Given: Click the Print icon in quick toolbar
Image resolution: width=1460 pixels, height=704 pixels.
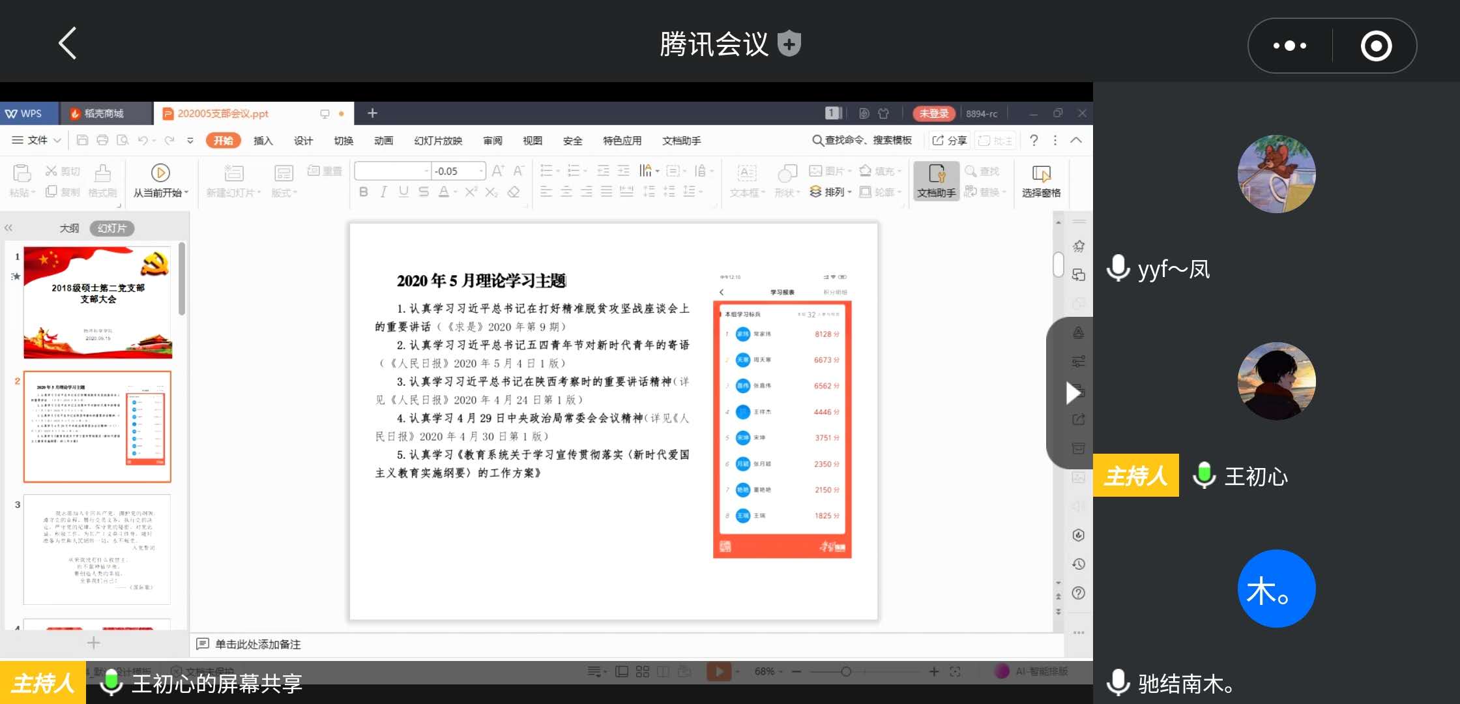Looking at the screenshot, I should [x=102, y=140].
